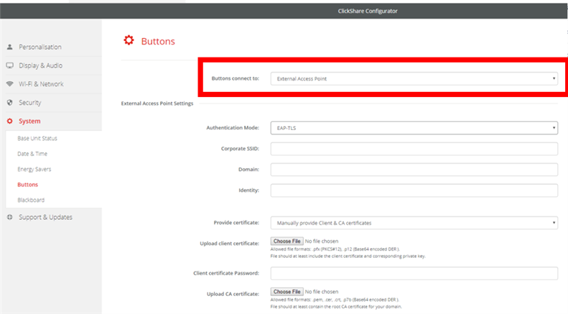The image size is (568, 314).
Task: Go to Date & Time settings
Action: [32, 154]
